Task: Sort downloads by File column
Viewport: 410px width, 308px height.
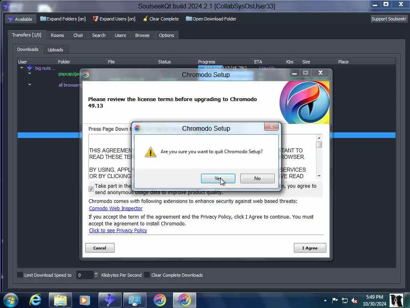Action: [132, 62]
